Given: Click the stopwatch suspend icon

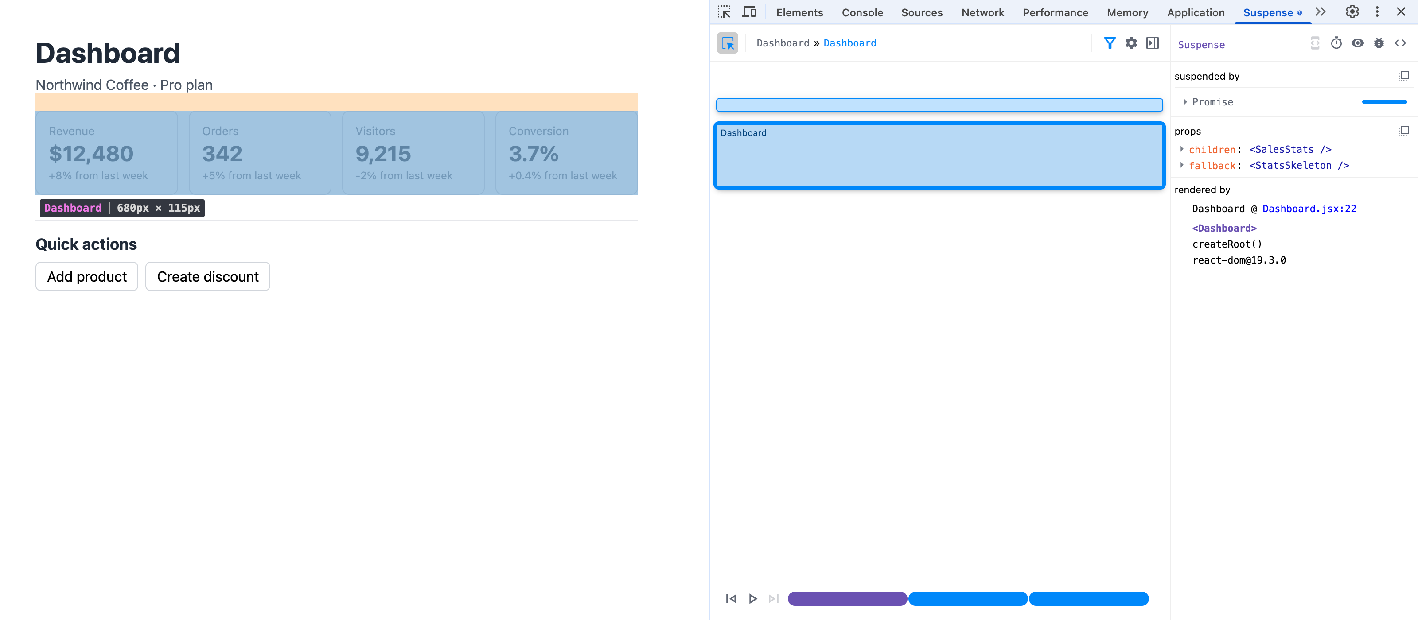Looking at the screenshot, I should (x=1336, y=43).
